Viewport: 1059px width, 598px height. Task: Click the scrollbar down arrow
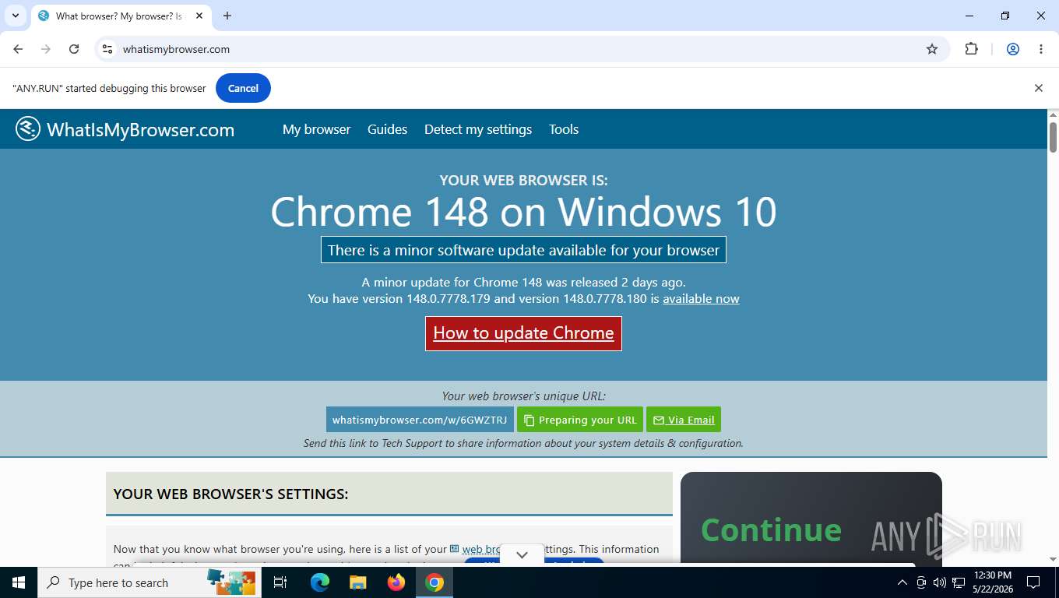coord(1053,559)
